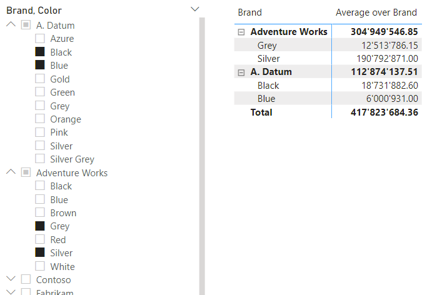Uncheck Black under A. Datum
The height and width of the screenshot is (295, 427).
point(40,52)
